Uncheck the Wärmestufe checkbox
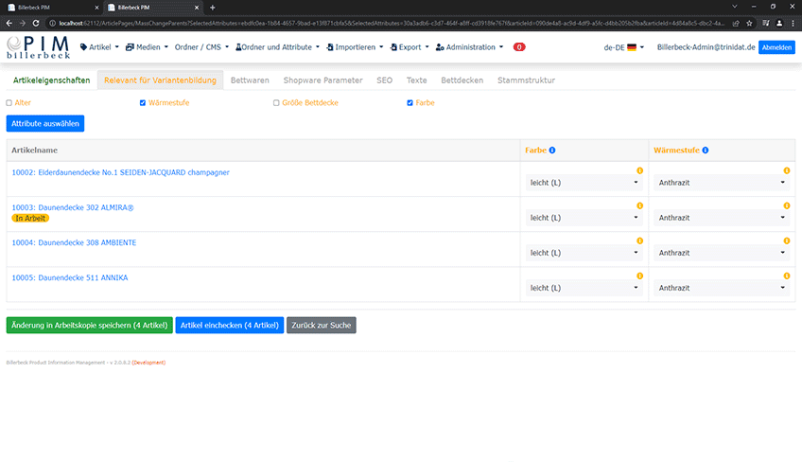The image size is (802, 462). (143, 103)
